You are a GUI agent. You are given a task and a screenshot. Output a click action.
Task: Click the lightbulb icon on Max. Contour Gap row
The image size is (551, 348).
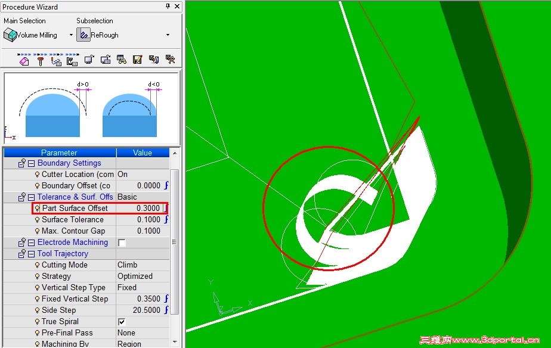tap(37, 231)
